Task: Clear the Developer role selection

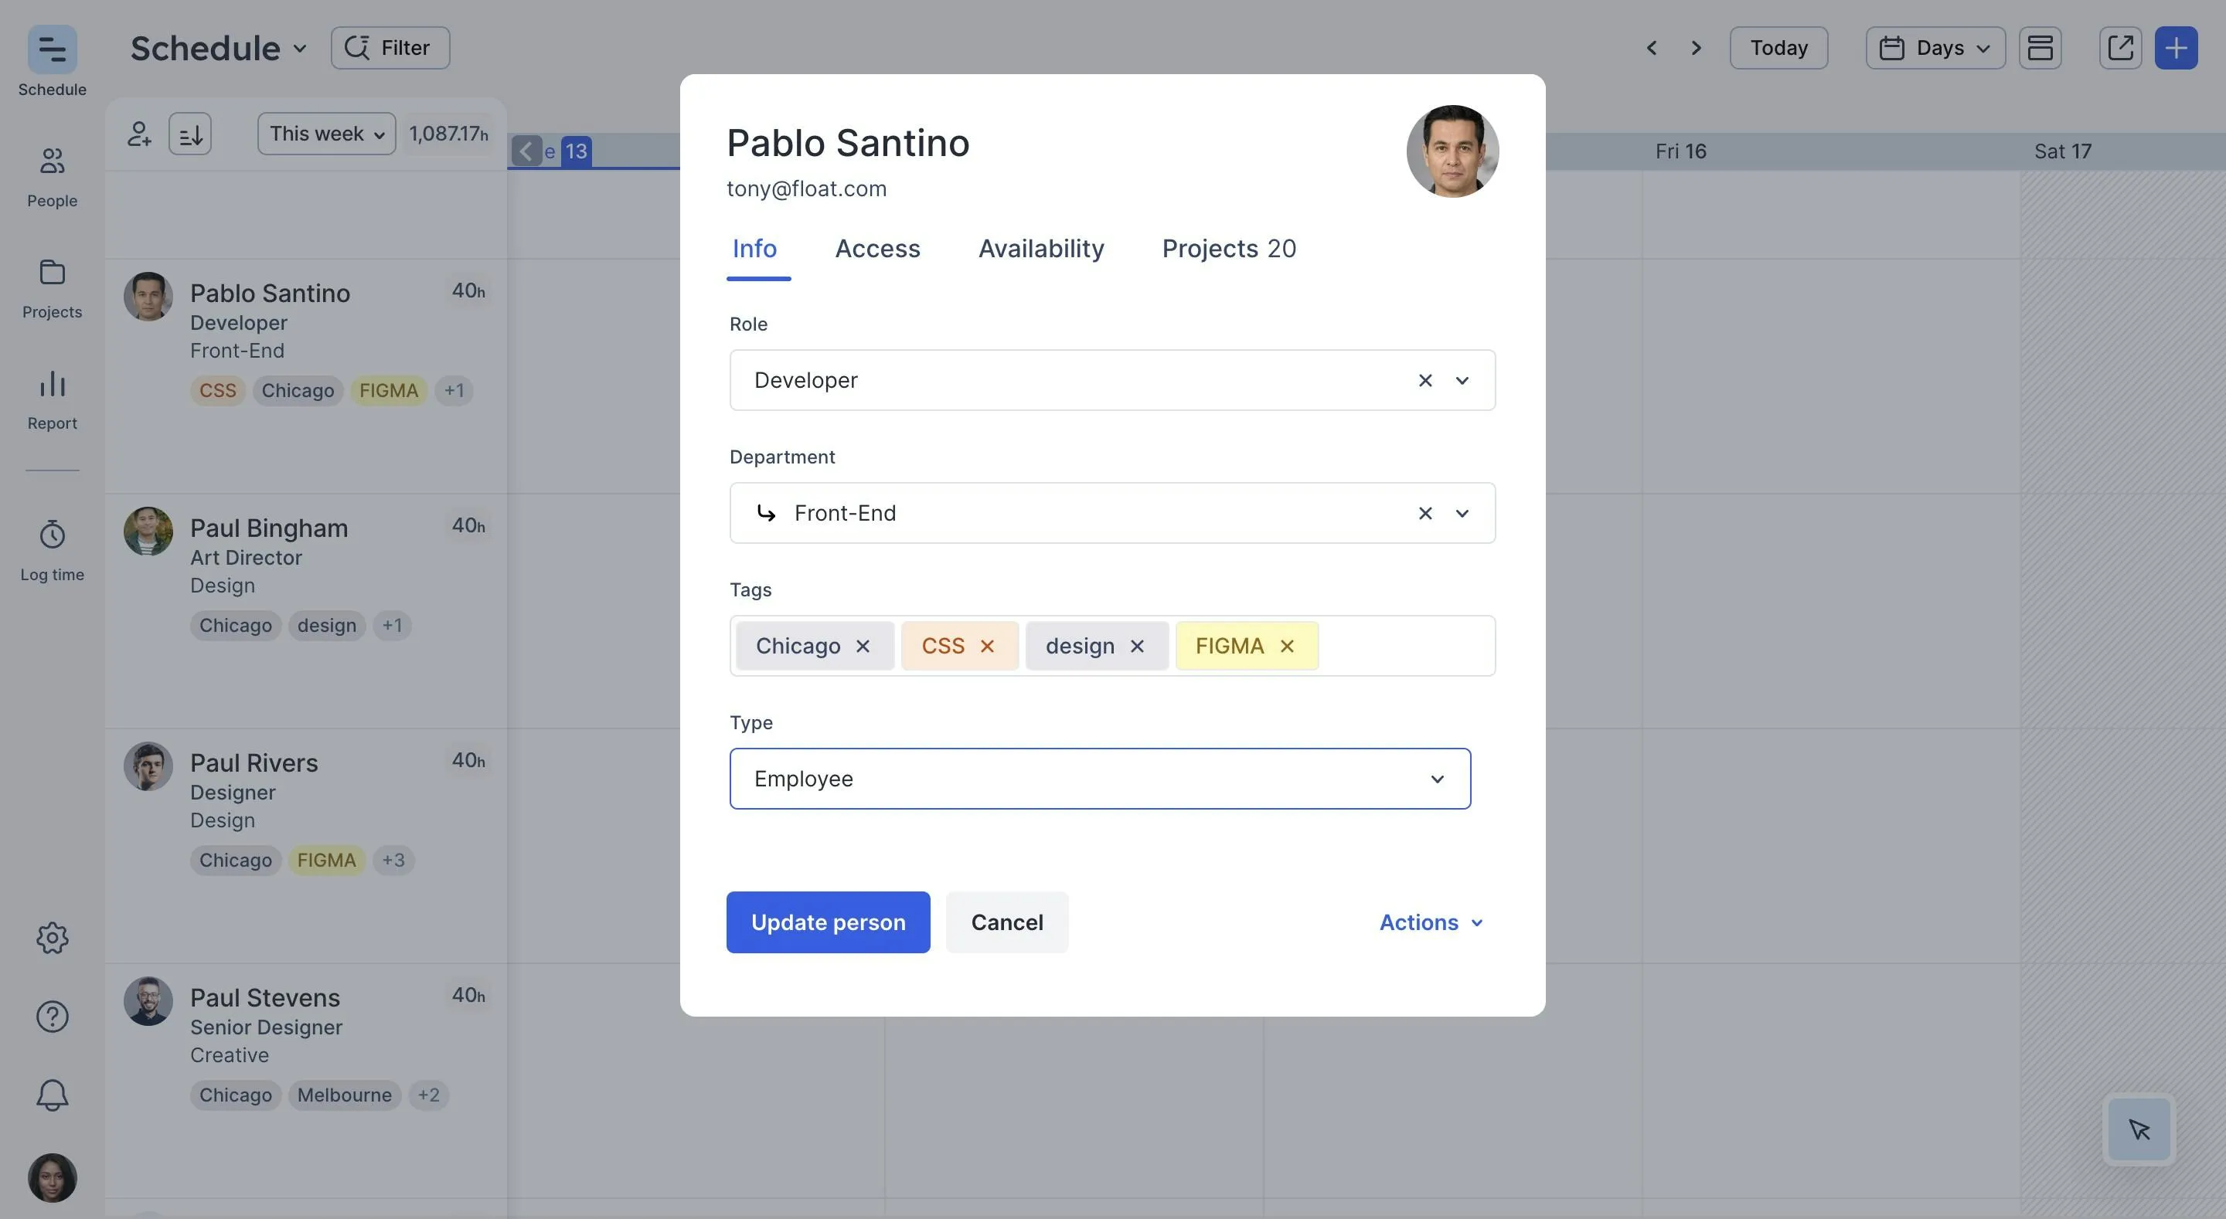Action: pyautogui.click(x=1425, y=380)
